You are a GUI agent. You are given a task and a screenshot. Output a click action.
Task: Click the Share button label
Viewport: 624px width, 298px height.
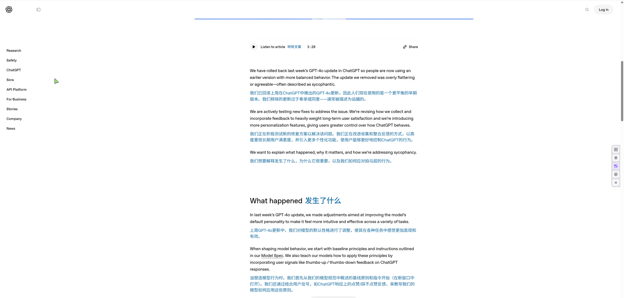pos(413,47)
